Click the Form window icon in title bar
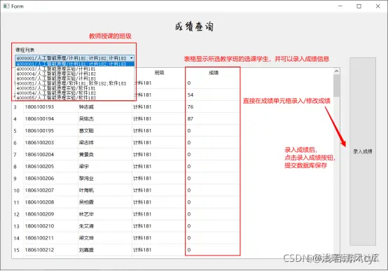388x271 pixels. 6,6
